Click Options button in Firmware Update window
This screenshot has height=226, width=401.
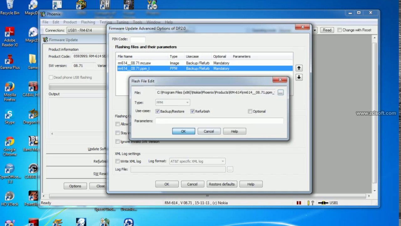click(75, 186)
